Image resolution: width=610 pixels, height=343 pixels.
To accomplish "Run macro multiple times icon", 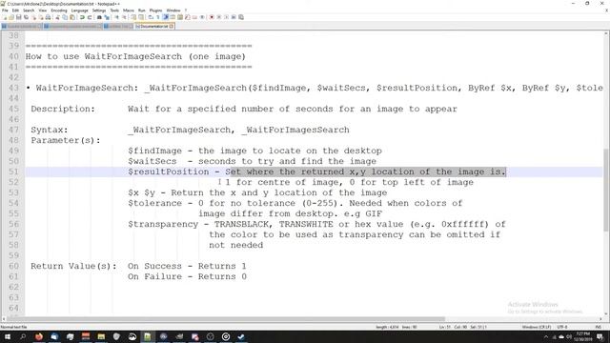I will [234, 17].
